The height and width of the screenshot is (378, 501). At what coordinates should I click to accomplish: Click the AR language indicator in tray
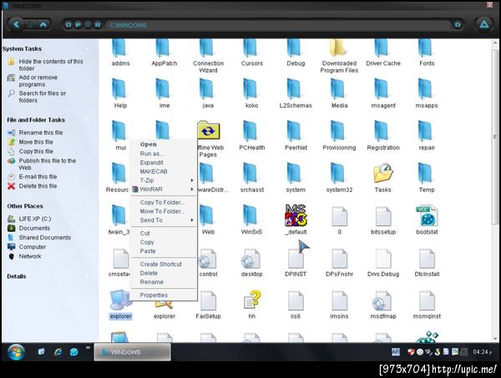coord(396,352)
